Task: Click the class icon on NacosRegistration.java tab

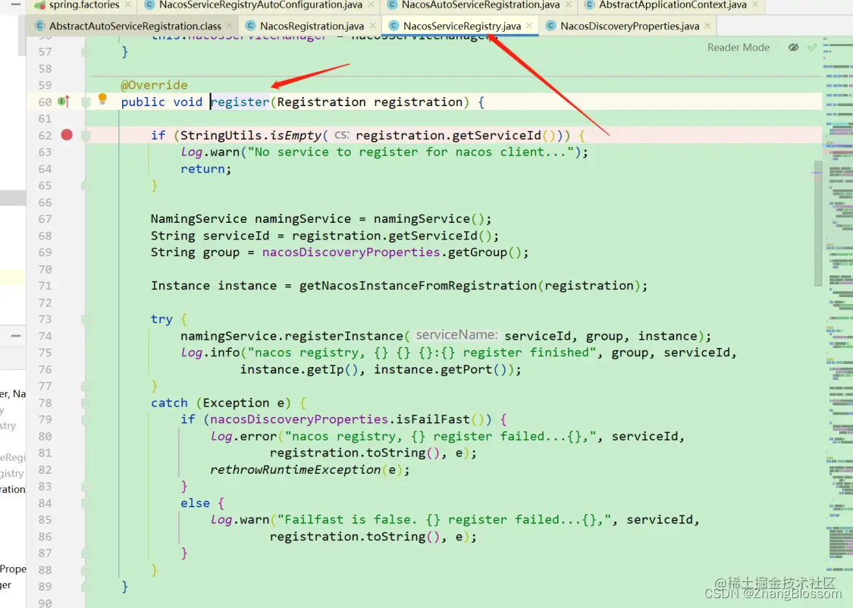Action: [x=250, y=26]
